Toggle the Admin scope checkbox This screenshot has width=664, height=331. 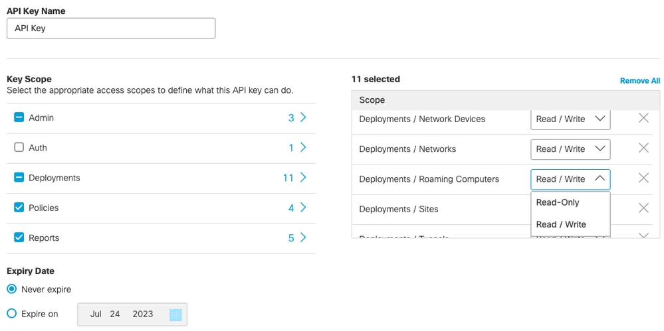click(19, 117)
